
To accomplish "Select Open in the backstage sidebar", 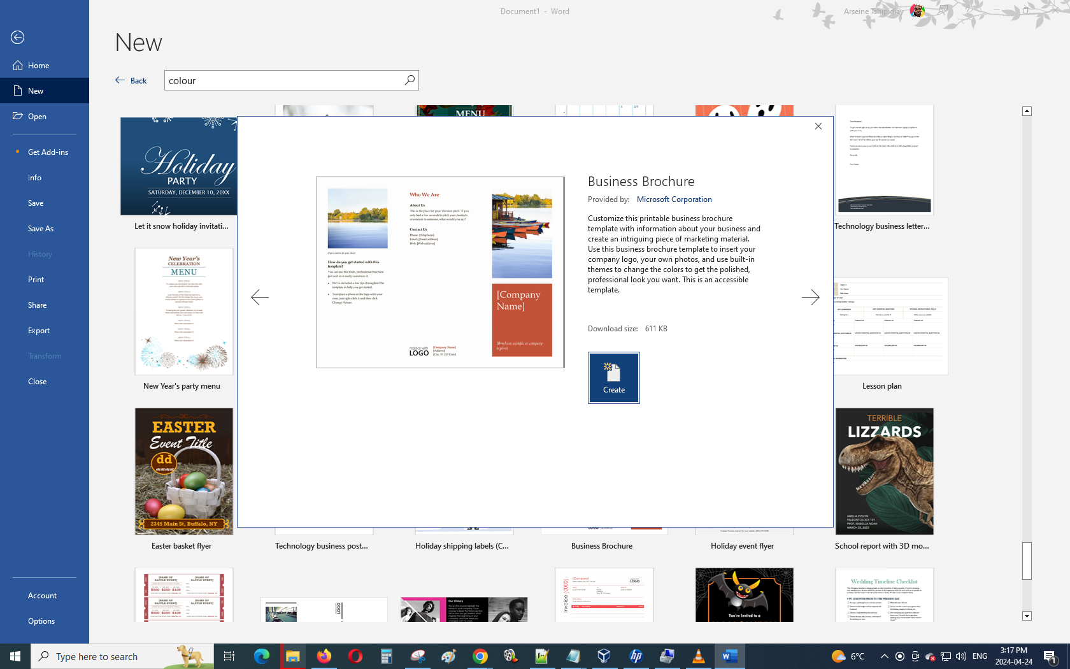I will (37, 117).
